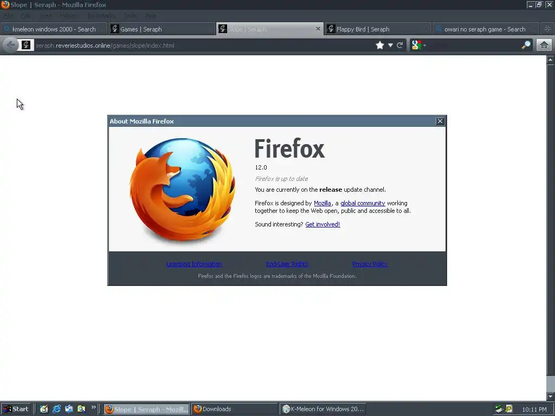Open the History menu
Viewport: 555px width, 416px height.
(69, 16)
